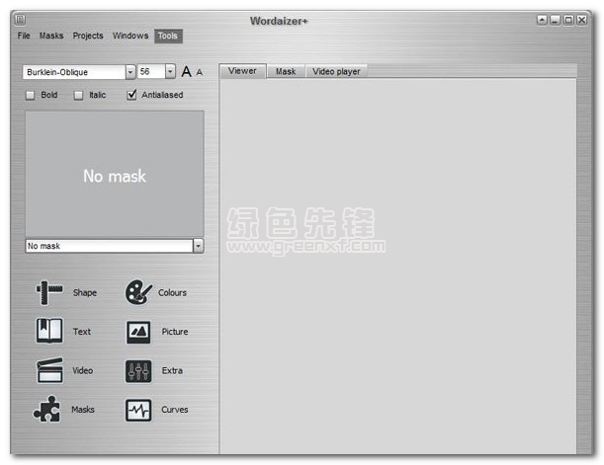The width and height of the screenshot is (604, 465).
Task: Click the Picture label
Action: pos(175,332)
